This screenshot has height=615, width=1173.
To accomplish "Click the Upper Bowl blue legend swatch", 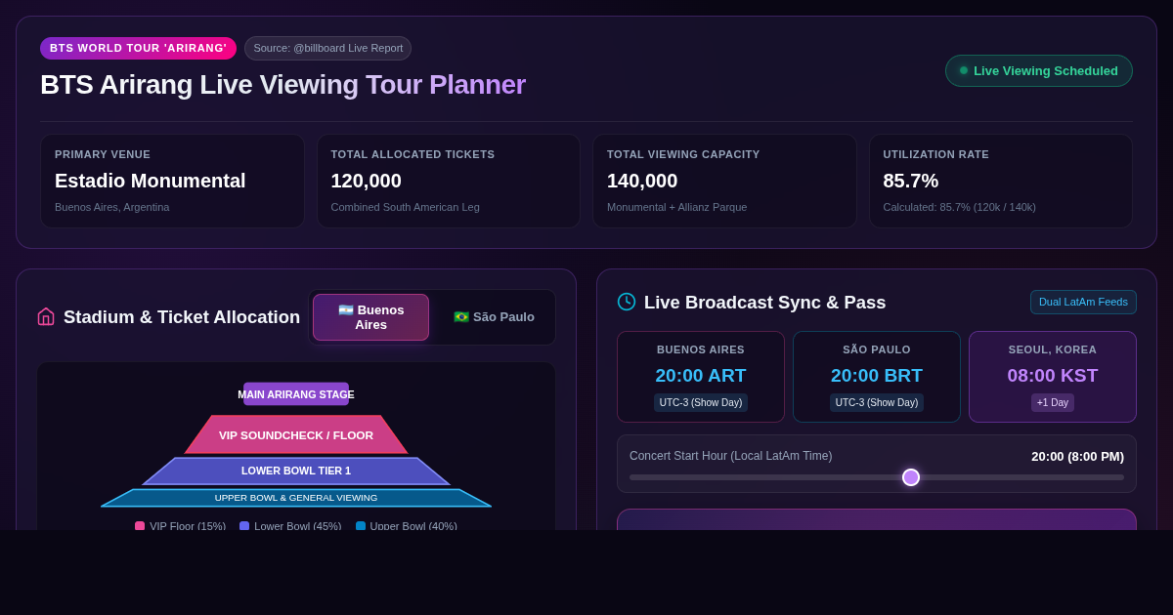I will click(x=361, y=526).
